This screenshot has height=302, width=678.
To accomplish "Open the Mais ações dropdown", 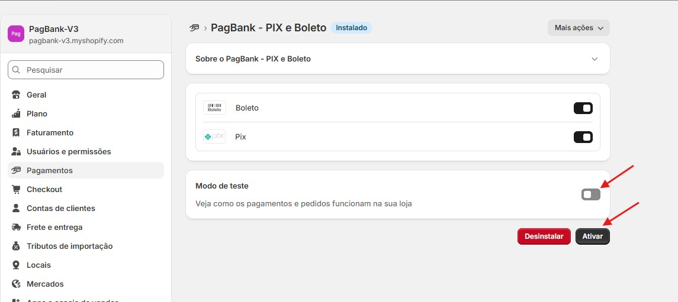I will click(x=579, y=28).
